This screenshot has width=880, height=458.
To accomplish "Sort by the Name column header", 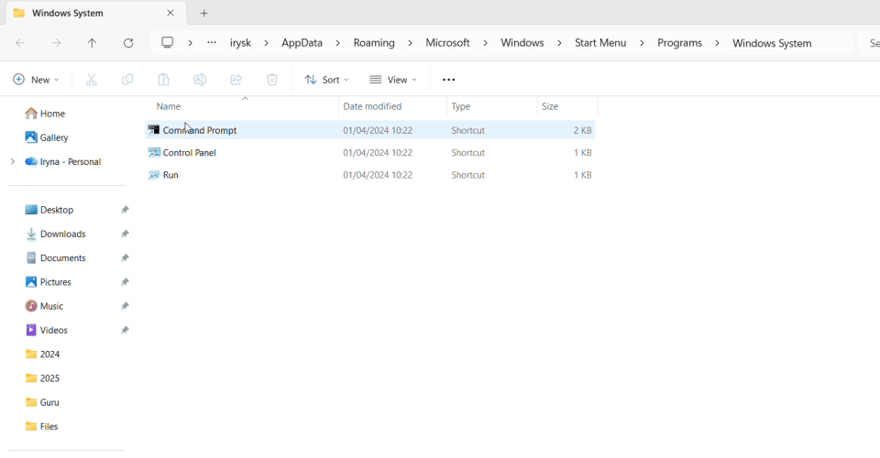I will [x=242, y=106].
